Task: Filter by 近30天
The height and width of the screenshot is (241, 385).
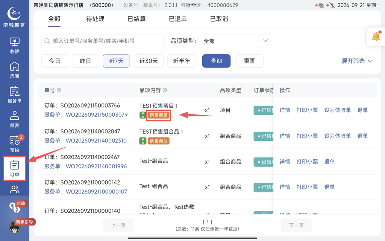Action: coord(149,61)
